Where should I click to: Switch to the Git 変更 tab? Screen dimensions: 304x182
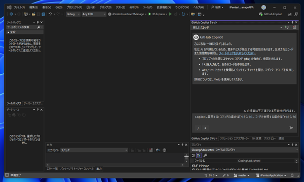tap(256, 139)
